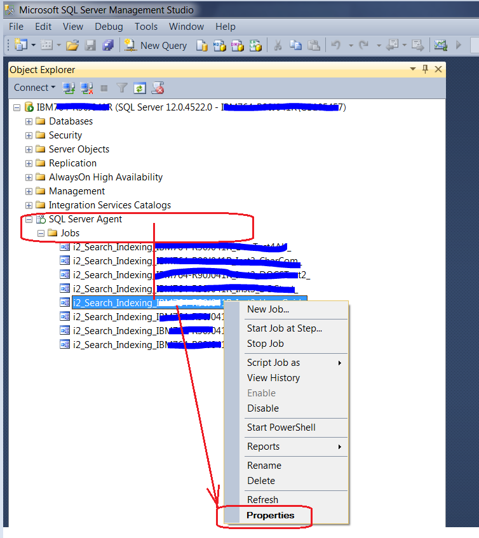Close the Object Explorer panel
Image resolution: width=479 pixels, height=538 pixels.
[438, 69]
